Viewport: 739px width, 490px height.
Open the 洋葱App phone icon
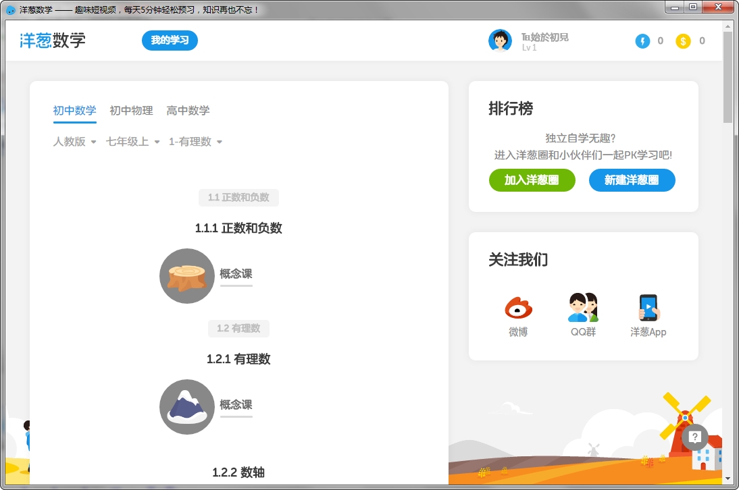pos(648,308)
